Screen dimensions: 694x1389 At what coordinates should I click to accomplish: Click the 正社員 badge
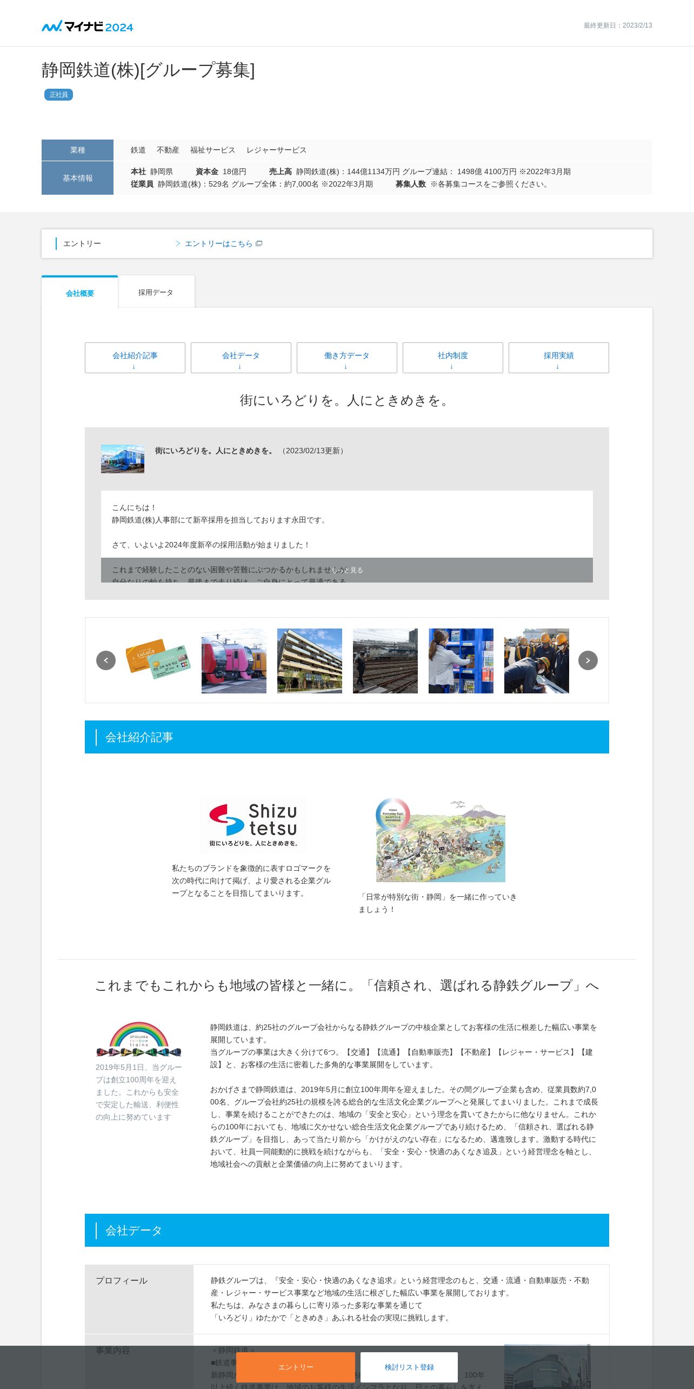pos(58,95)
